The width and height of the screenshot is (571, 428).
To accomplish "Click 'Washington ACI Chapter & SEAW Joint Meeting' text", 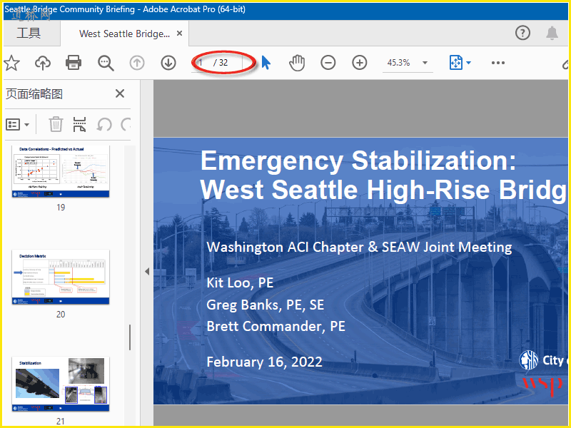I will click(x=359, y=247).
